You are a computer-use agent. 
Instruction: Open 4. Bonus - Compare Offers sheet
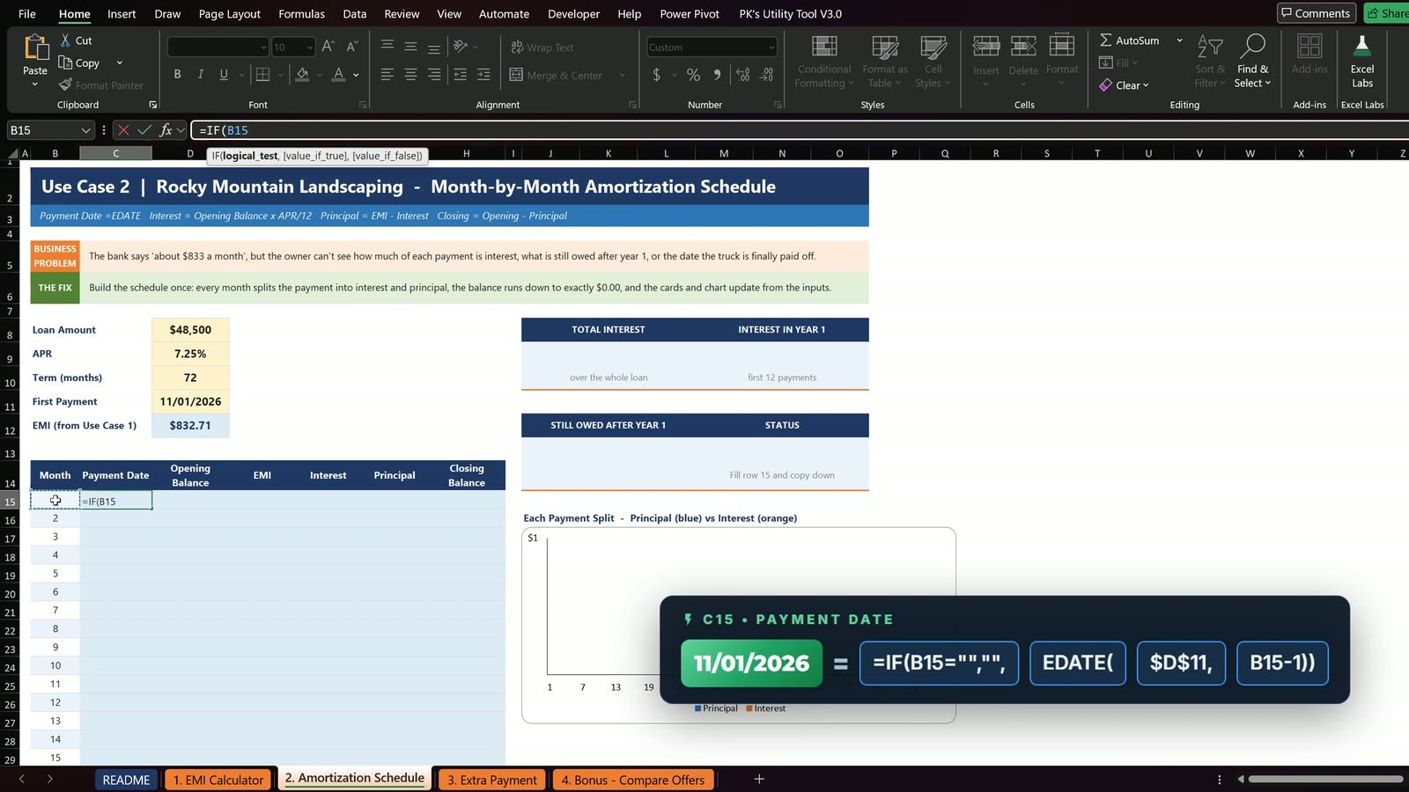[x=633, y=780]
